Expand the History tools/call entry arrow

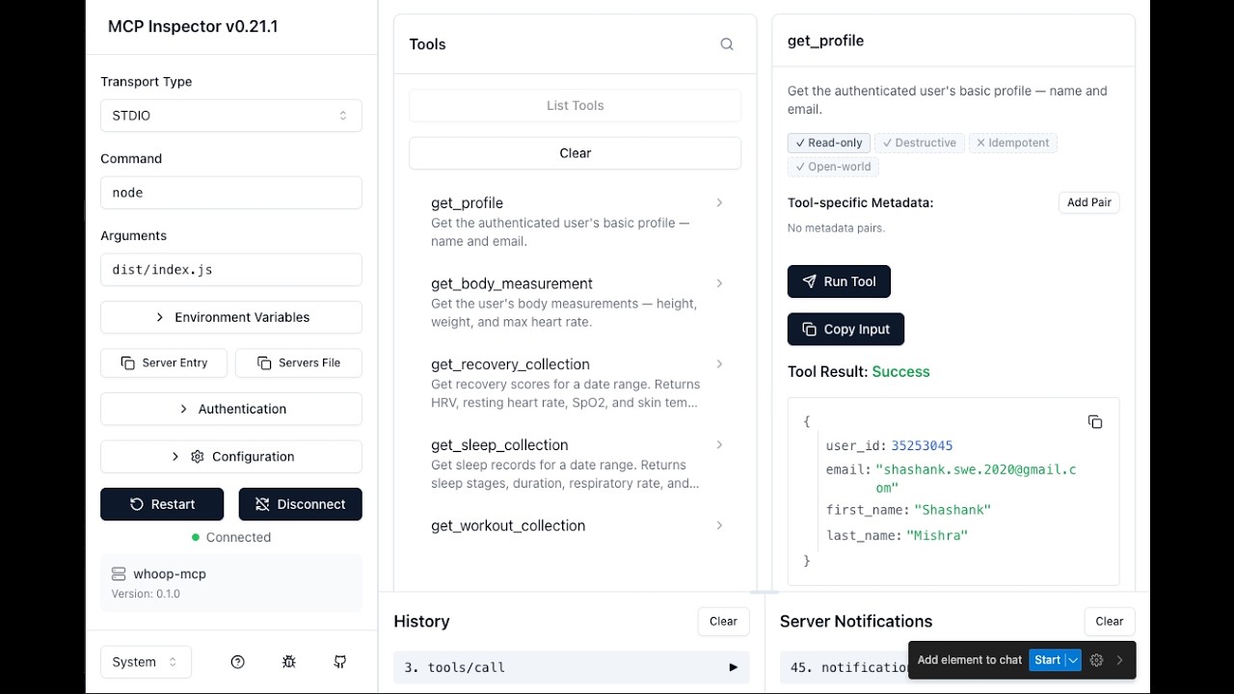click(x=733, y=667)
